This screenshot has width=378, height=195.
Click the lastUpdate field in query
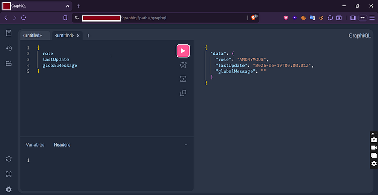pyautogui.click(x=56, y=59)
